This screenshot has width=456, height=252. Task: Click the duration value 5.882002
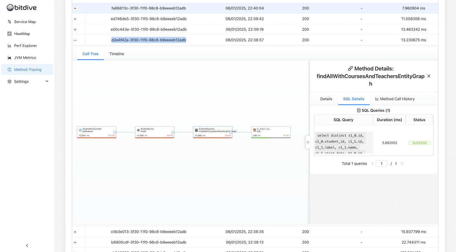coord(390,143)
